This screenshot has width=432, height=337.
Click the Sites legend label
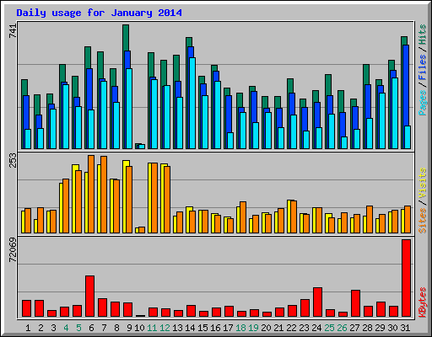tap(422, 221)
